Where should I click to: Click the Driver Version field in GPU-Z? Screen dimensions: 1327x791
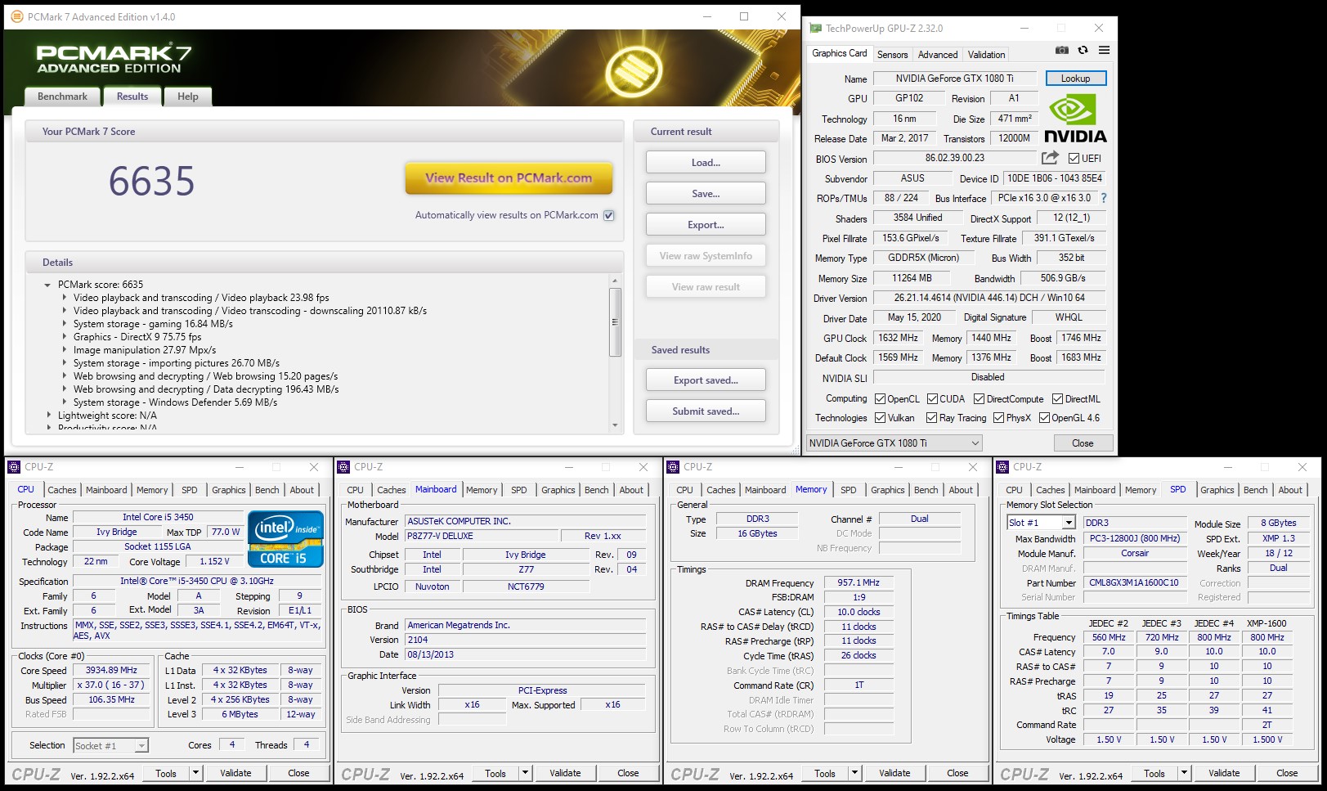tap(989, 298)
